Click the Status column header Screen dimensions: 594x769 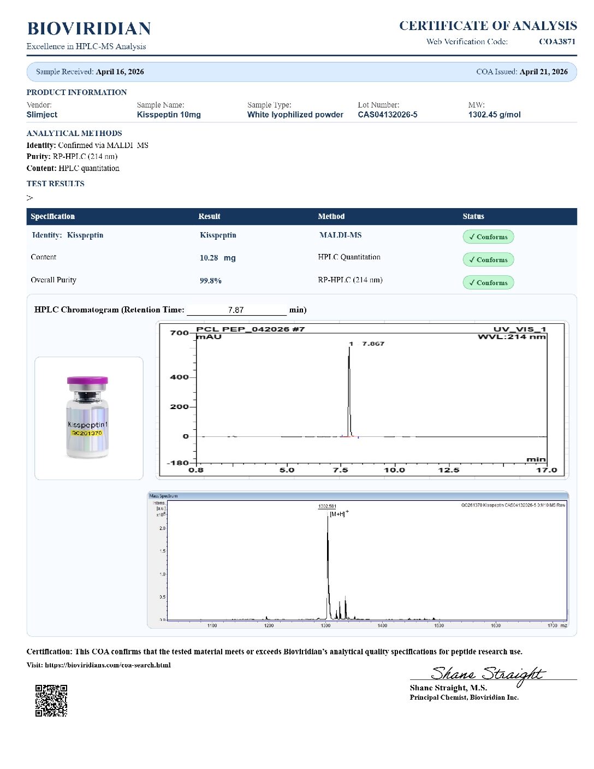click(473, 216)
